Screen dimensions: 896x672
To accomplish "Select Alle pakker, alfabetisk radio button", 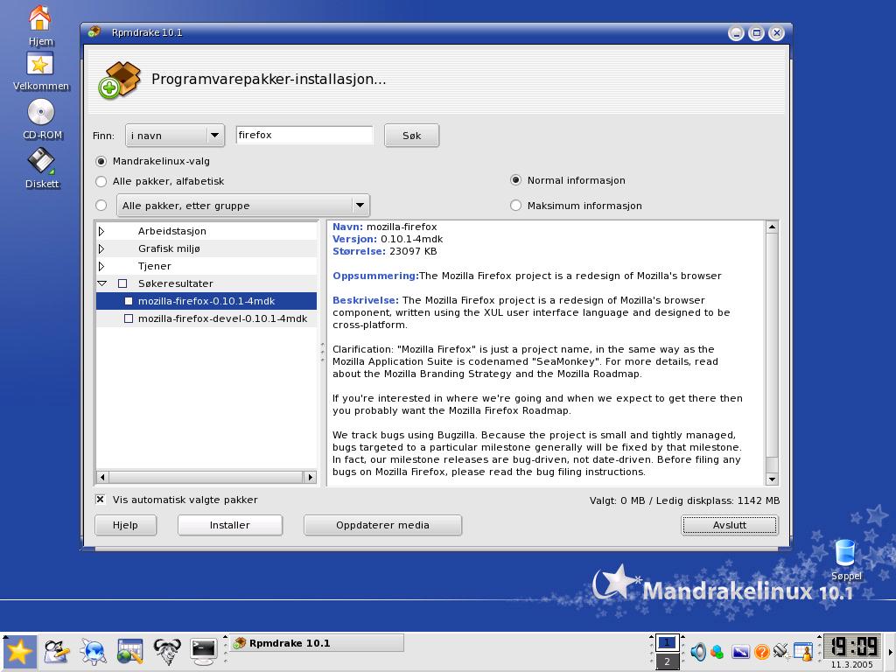I will [101, 181].
